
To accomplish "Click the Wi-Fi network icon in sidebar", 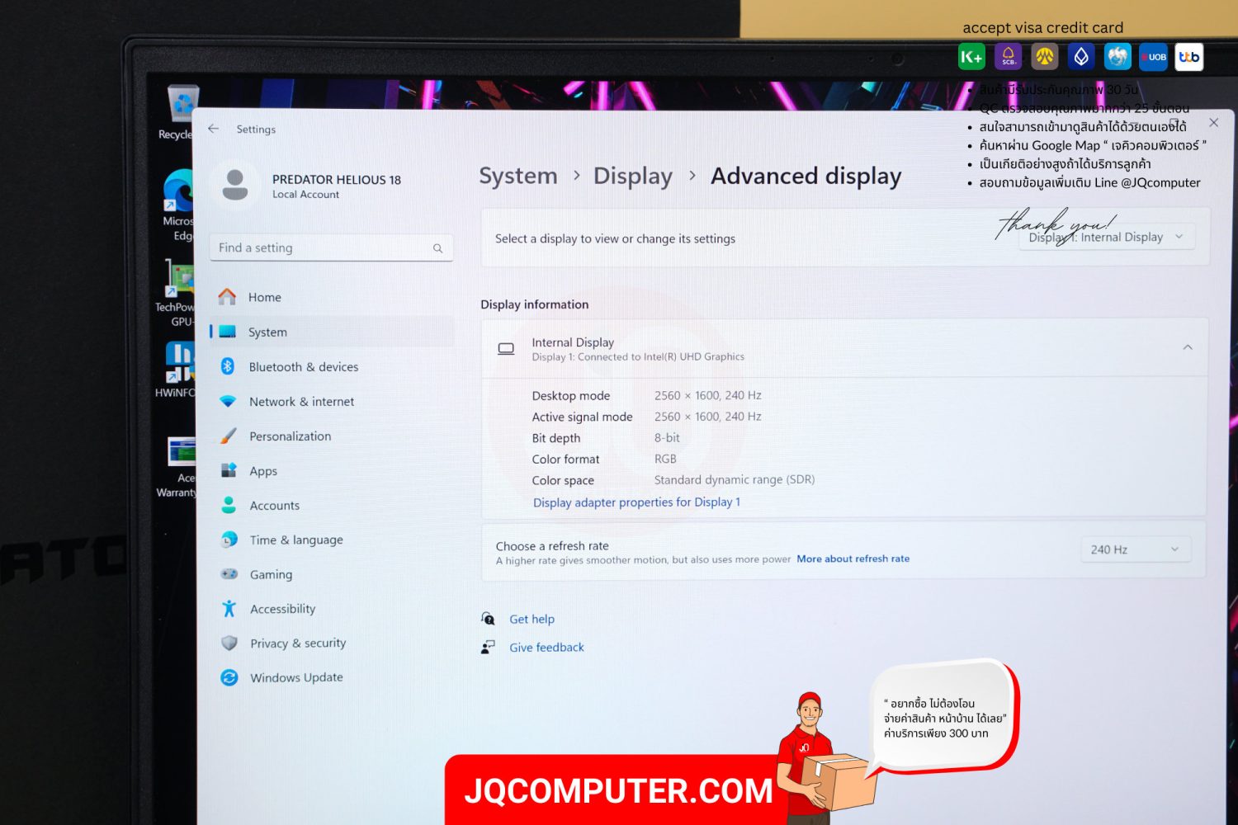I will coord(228,401).
